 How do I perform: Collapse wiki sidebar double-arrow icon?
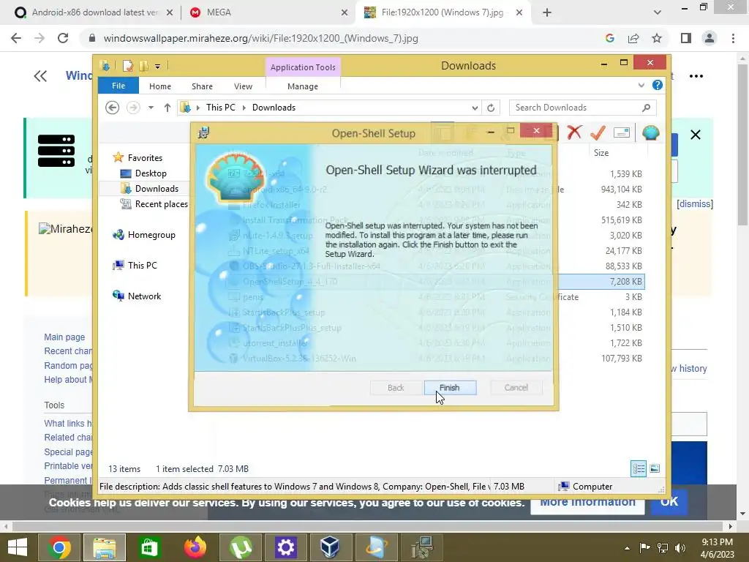pos(40,76)
